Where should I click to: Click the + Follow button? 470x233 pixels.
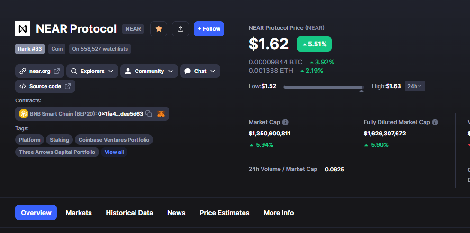(209, 29)
